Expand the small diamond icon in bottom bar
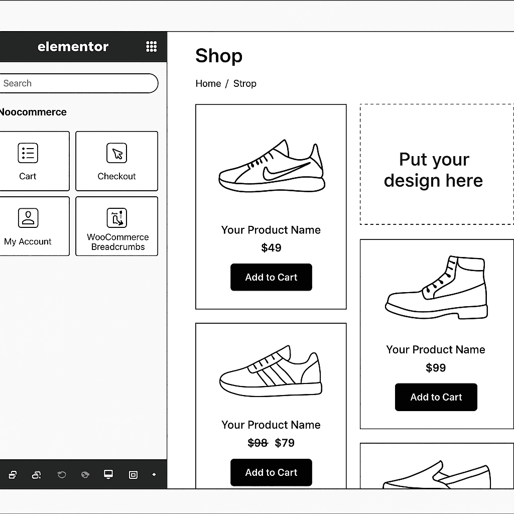 click(x=154, y=474)
